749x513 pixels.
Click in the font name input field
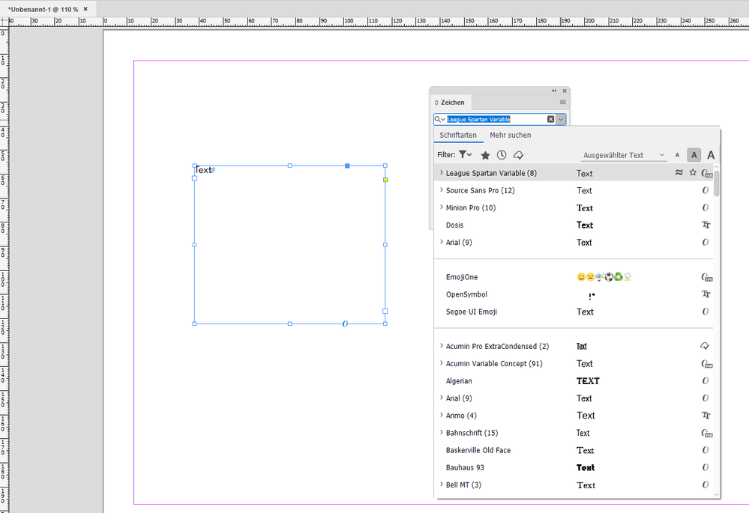(x=496, y=119)
